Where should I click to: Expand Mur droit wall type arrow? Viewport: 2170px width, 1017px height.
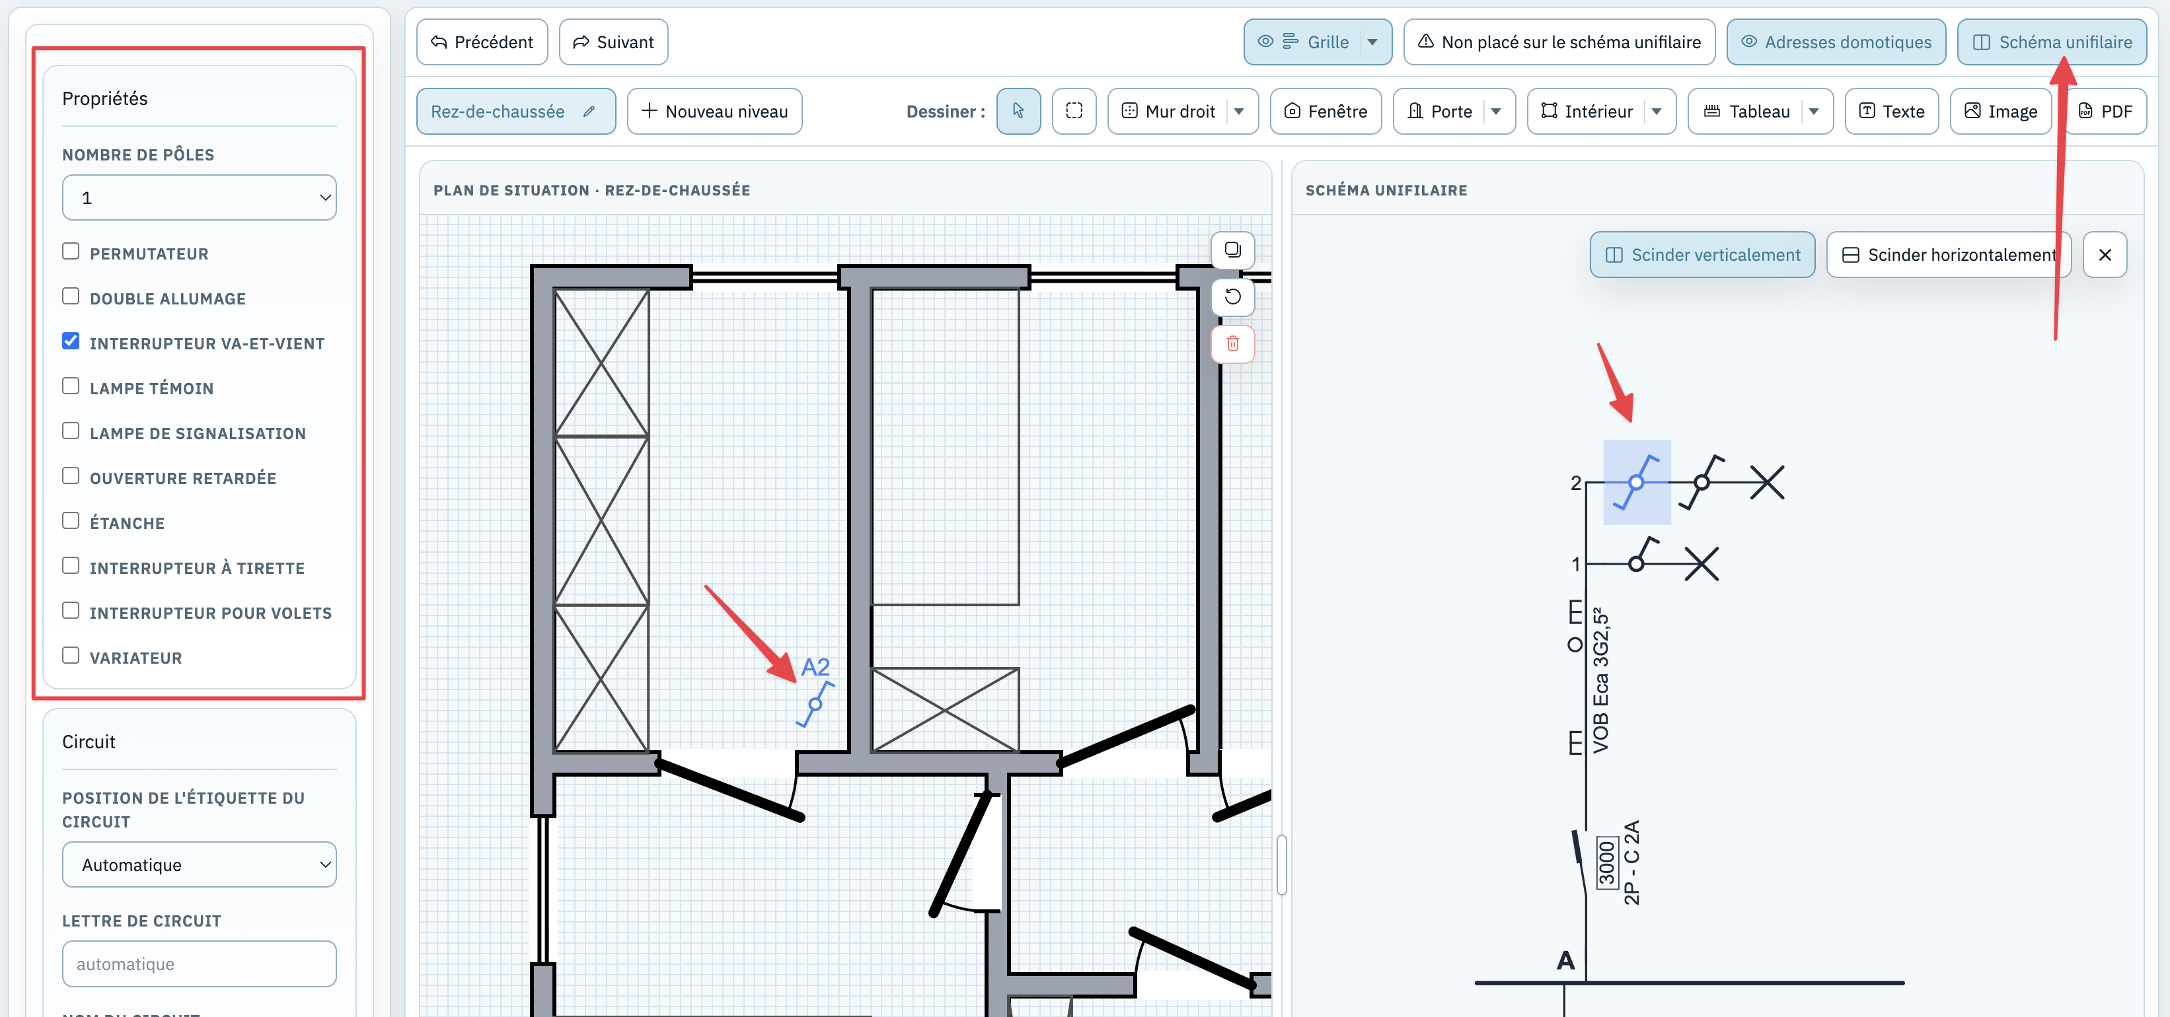1239,111
